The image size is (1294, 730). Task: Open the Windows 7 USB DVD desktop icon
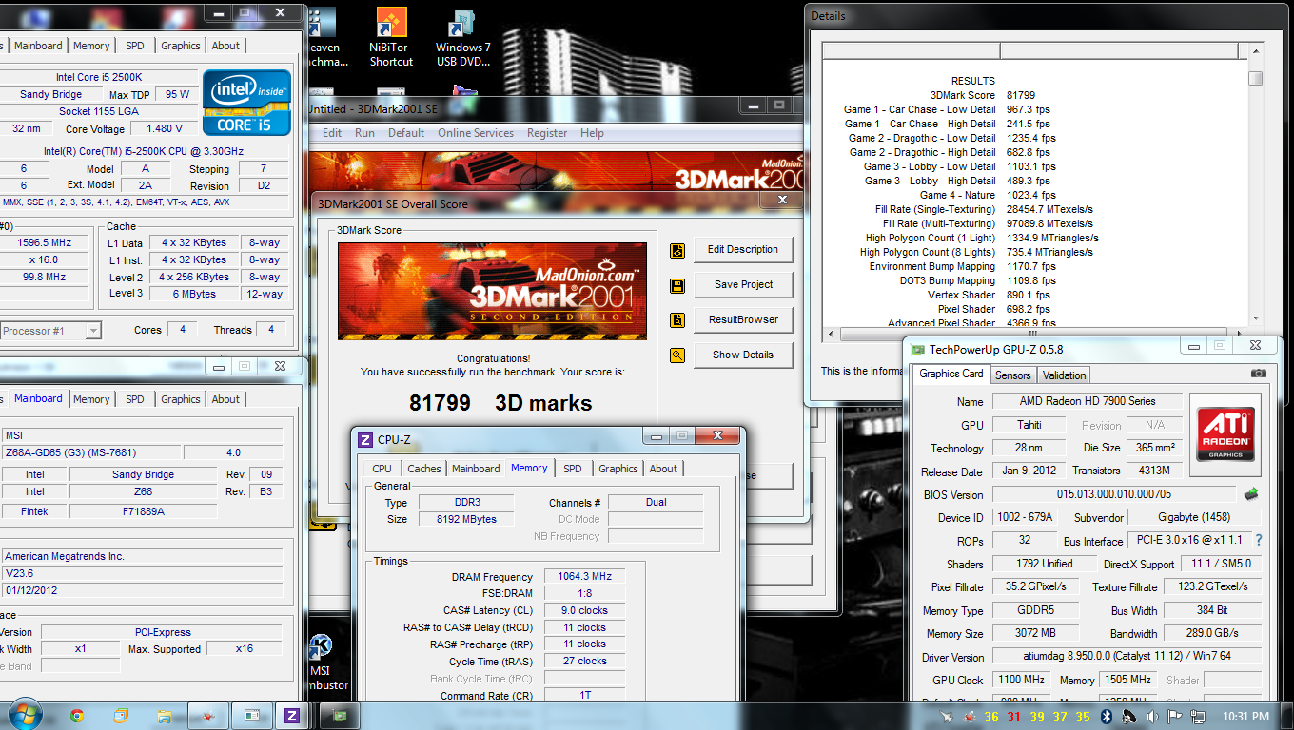(463, 36)
